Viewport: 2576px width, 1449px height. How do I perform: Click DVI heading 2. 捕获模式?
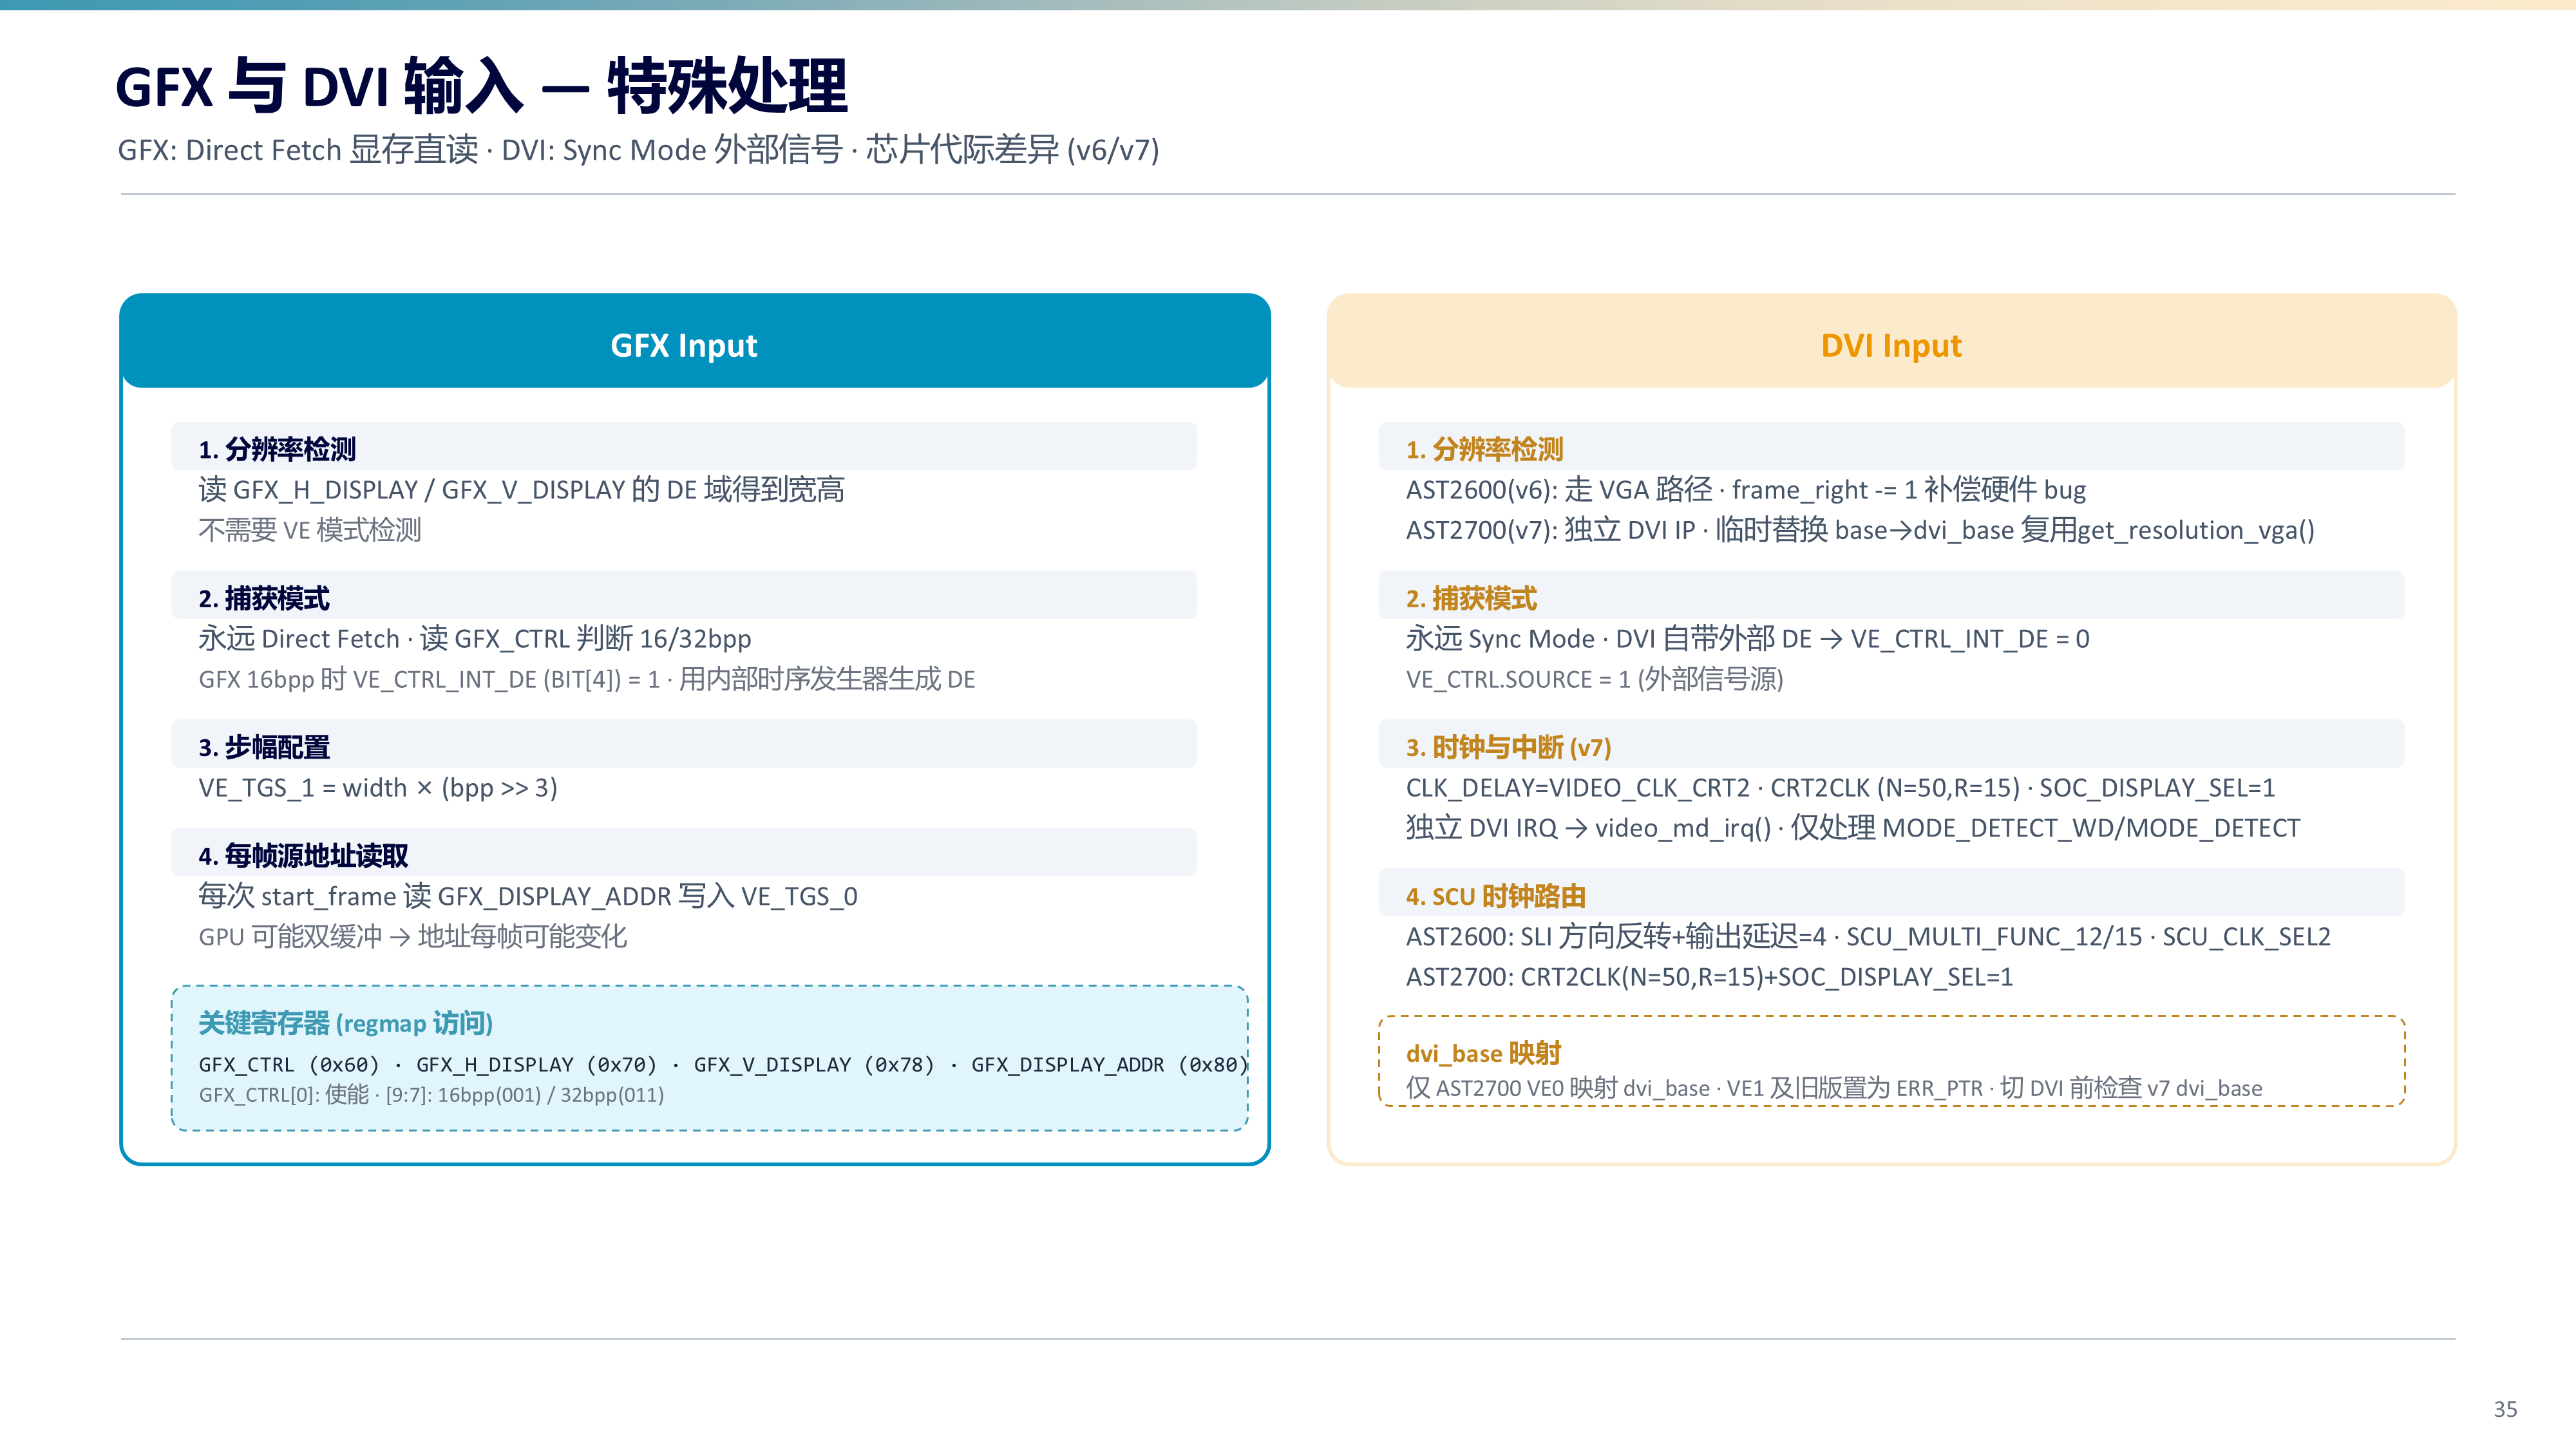coord(1471,598)
